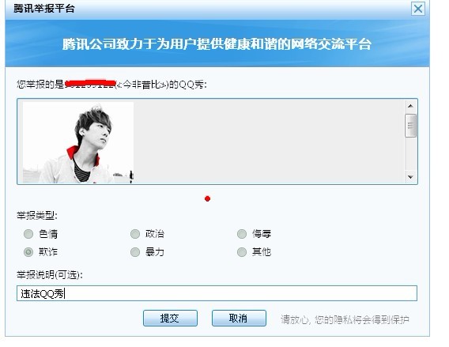449x347 pixels.
Task: Close the 腾讯举报平台 dialog
Action: [x=418, y=9]
